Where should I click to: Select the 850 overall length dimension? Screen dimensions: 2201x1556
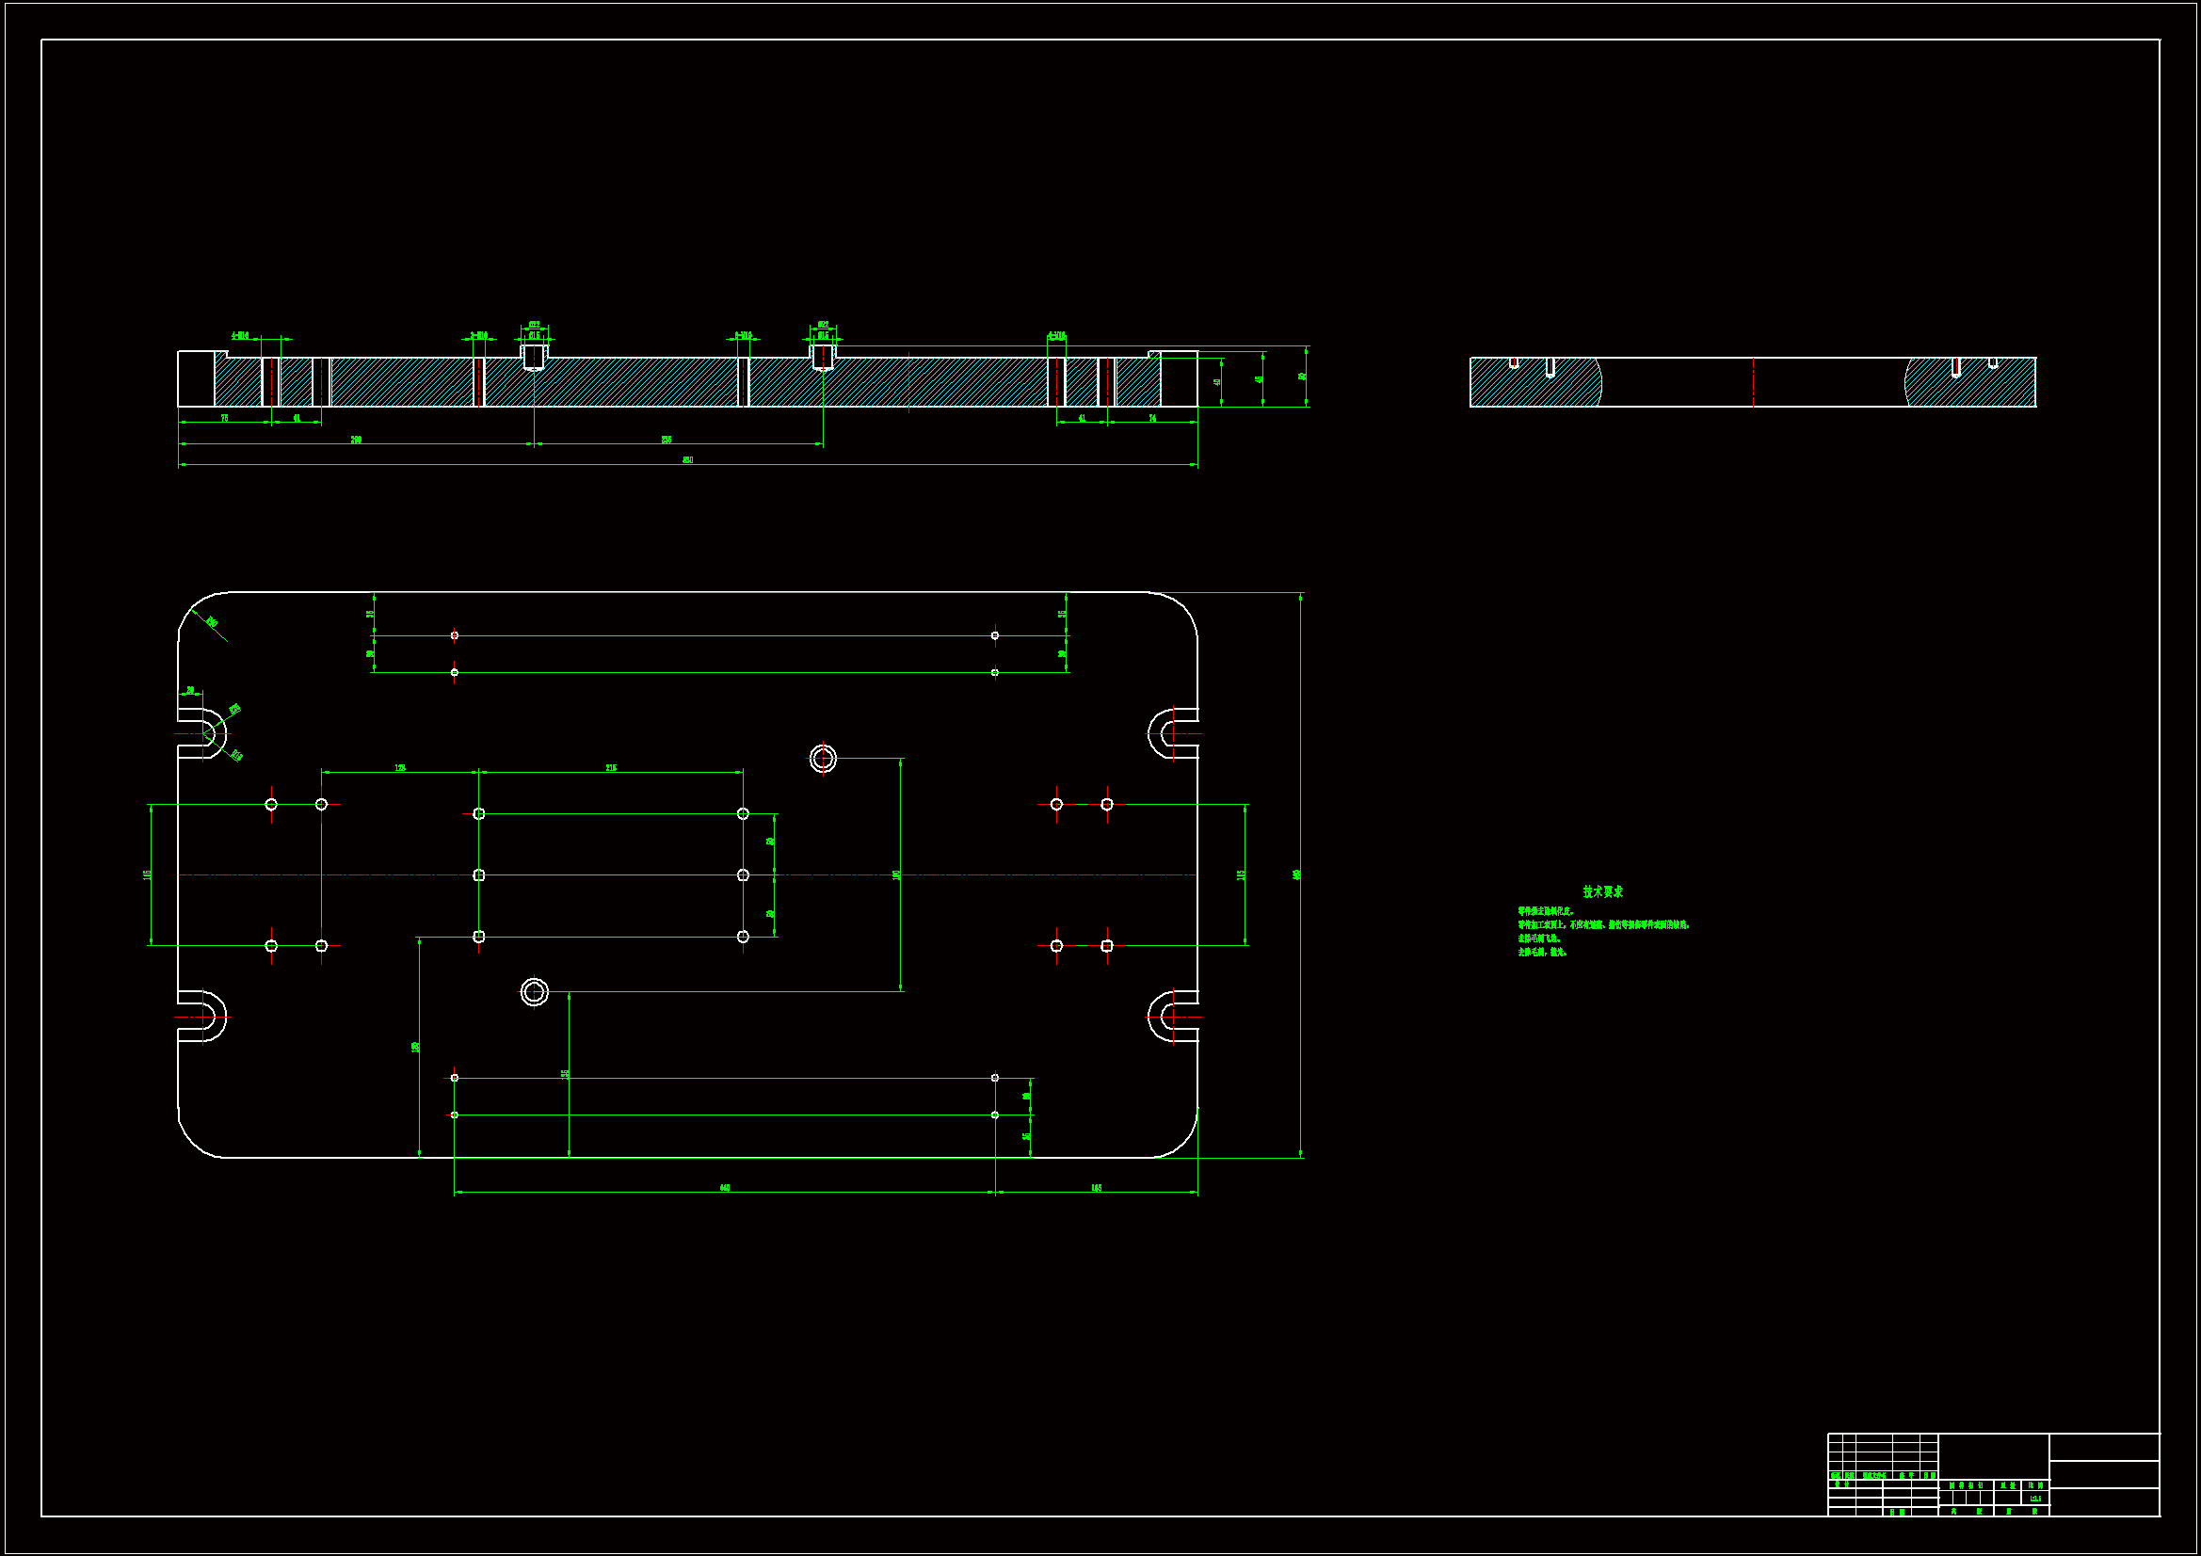click(x=687, y=460)
